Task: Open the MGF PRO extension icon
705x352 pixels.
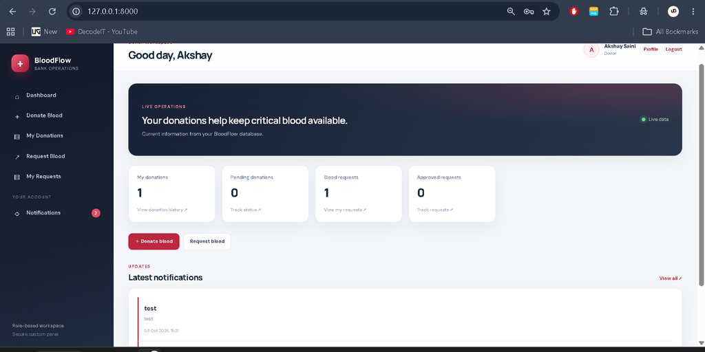Action: click(594, 12)
